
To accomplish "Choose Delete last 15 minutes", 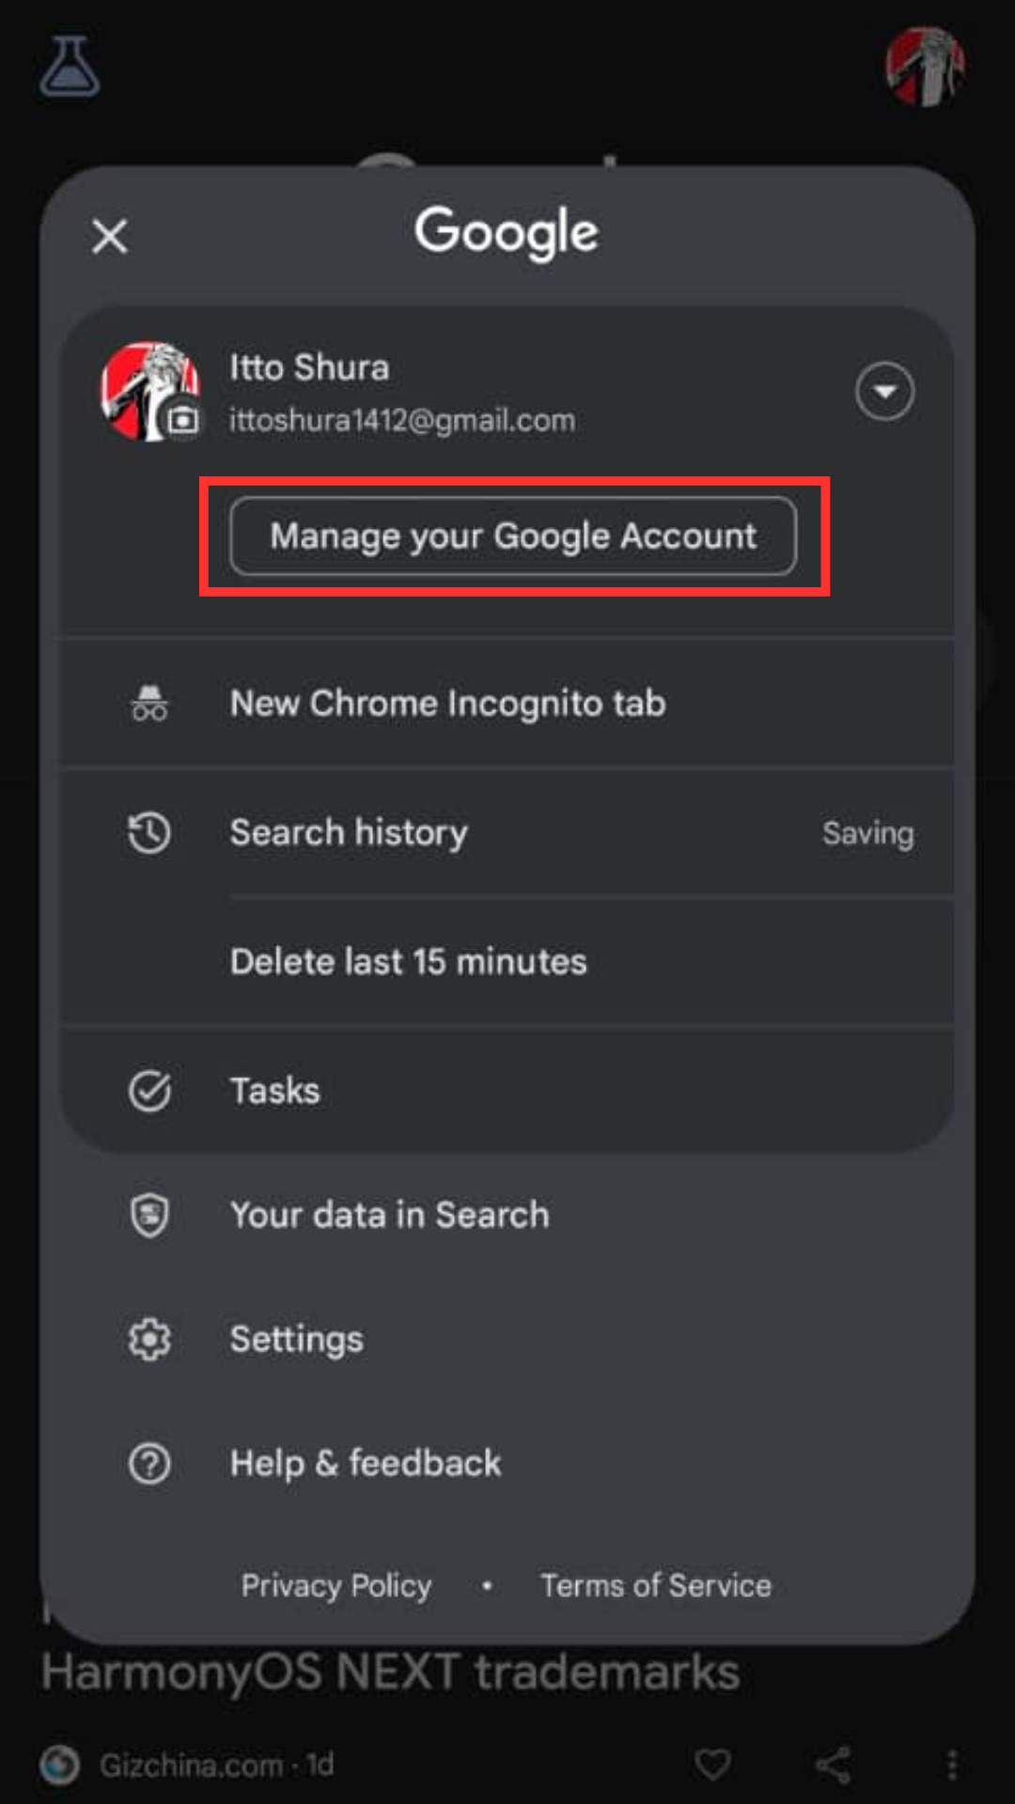I will [x=408, y=962].
